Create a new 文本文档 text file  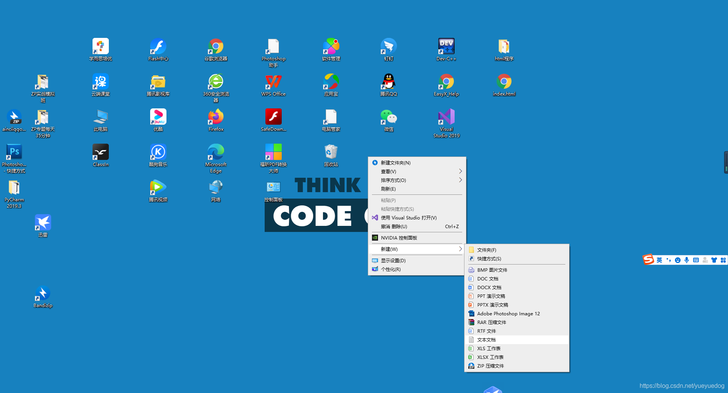click(x=517, y=340)
